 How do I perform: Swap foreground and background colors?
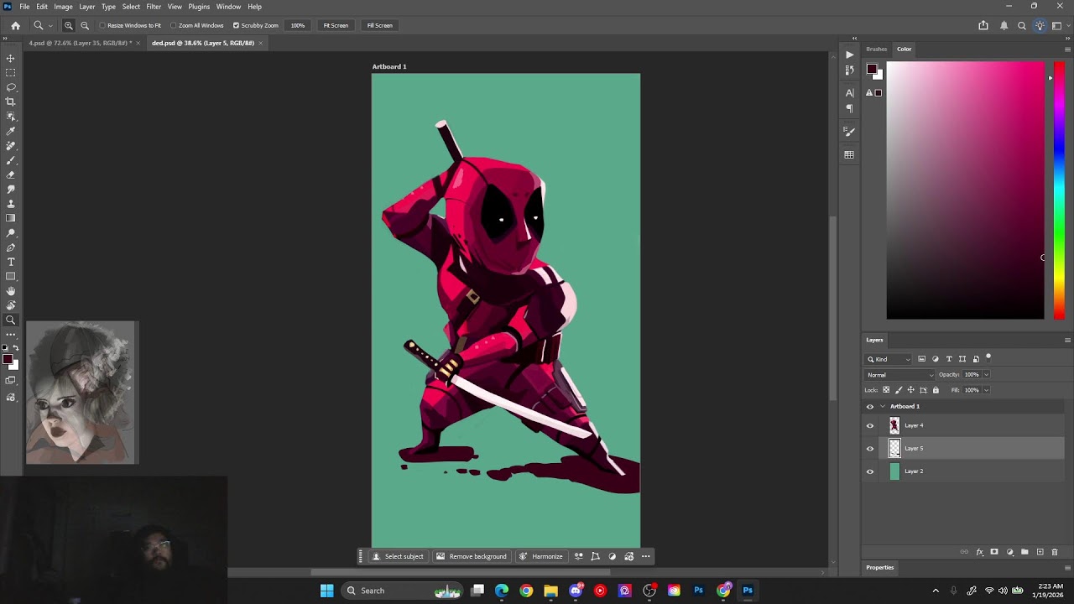coord(15,347)
